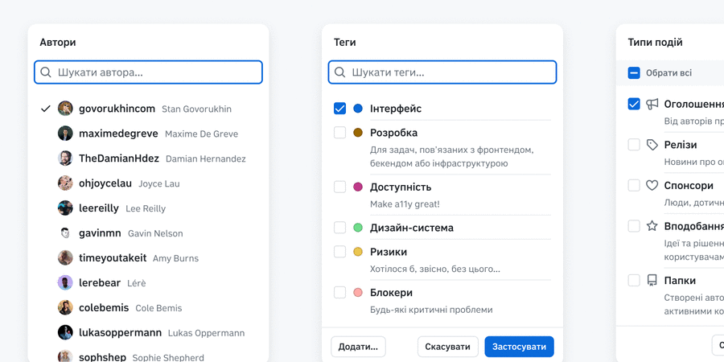Click the tag icon beside Релізи
Viewport: 724px width, 362px height.
(x=652, y=145)
